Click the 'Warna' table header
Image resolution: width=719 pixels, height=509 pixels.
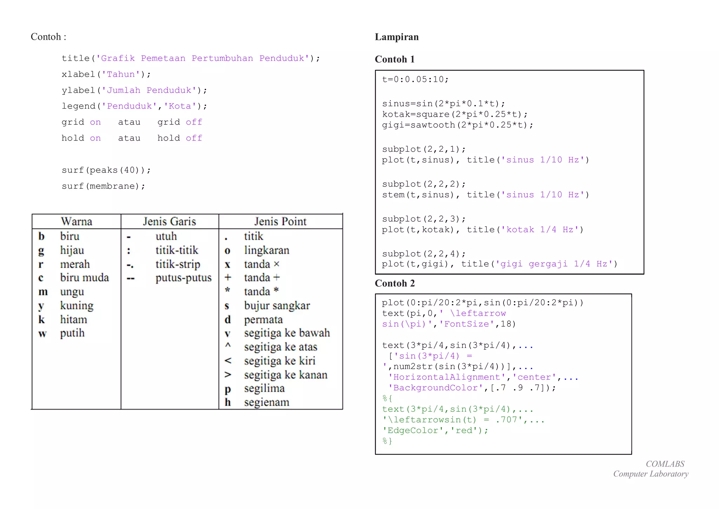[76, 221]
